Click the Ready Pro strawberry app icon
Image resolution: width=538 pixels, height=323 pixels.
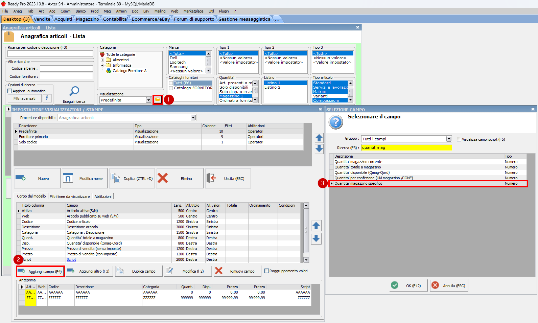3,4
